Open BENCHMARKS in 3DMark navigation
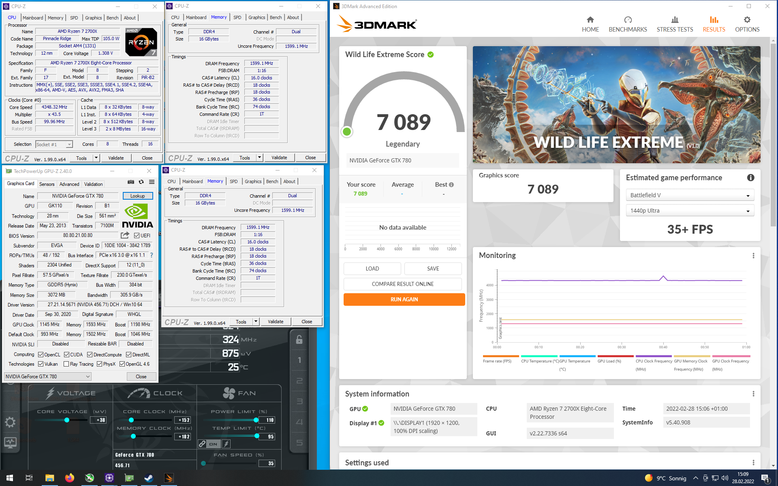This screenshot has height=486, width=778. (x=628, y=24)
